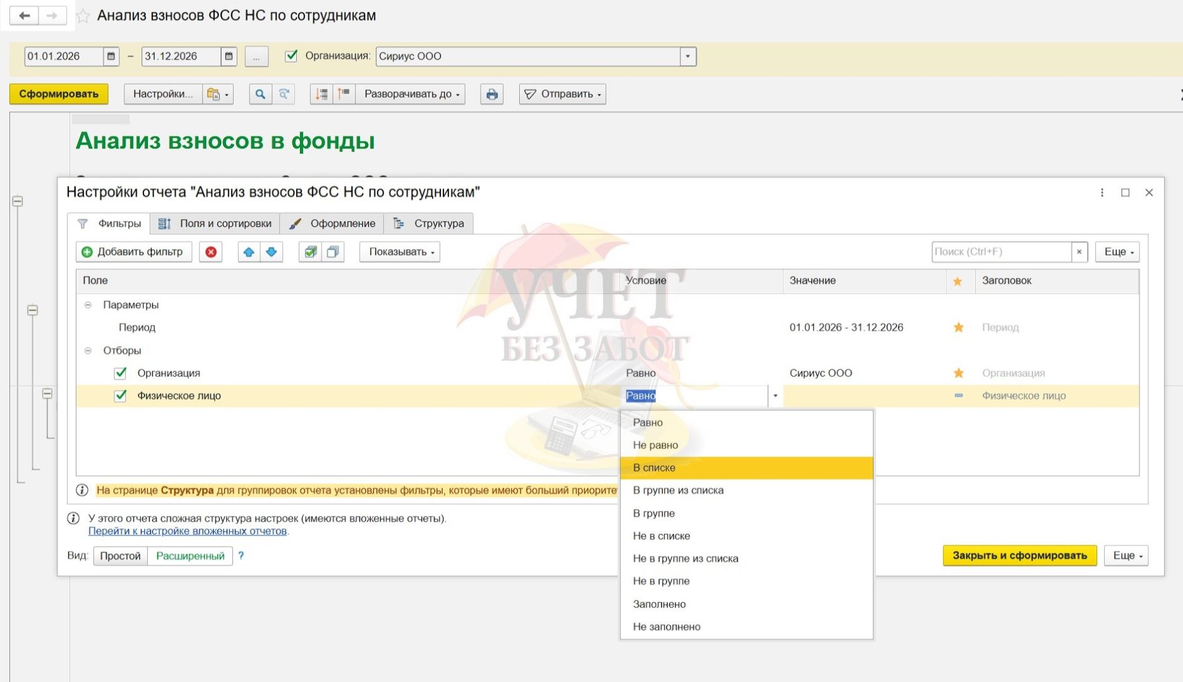Collapse the Параметры tree group

(x=88, y=305)
